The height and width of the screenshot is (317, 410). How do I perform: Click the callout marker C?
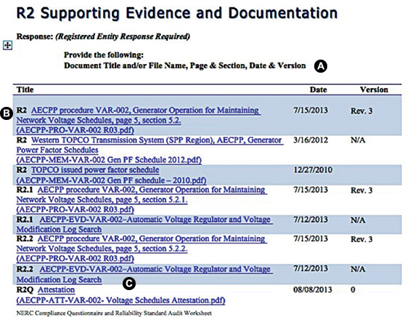point(129,284)
